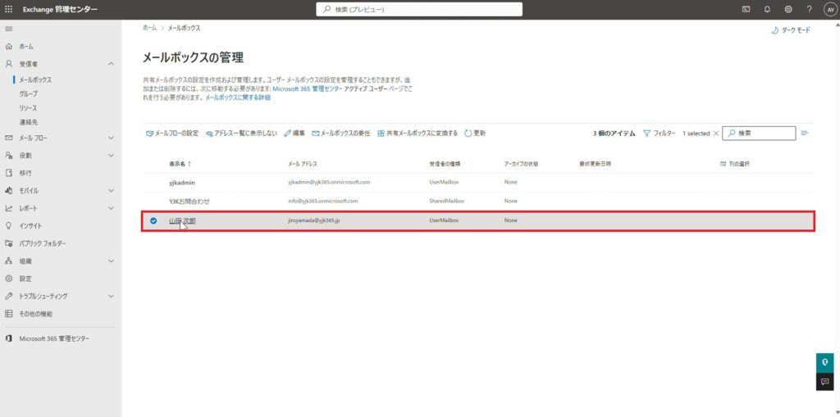Screen dimensions: 840x417
Task: Select メールボックス in the sidebar
Action: pyautogui.click(x=35, y=79)
